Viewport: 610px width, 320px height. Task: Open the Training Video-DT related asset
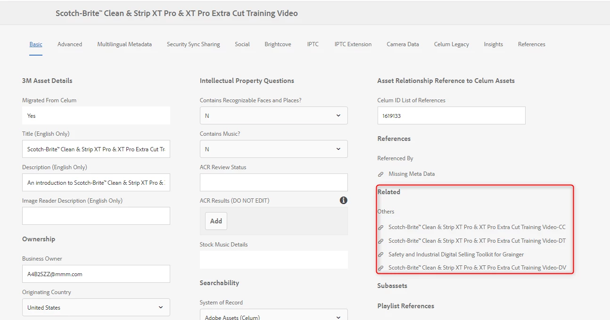point(477,241)
